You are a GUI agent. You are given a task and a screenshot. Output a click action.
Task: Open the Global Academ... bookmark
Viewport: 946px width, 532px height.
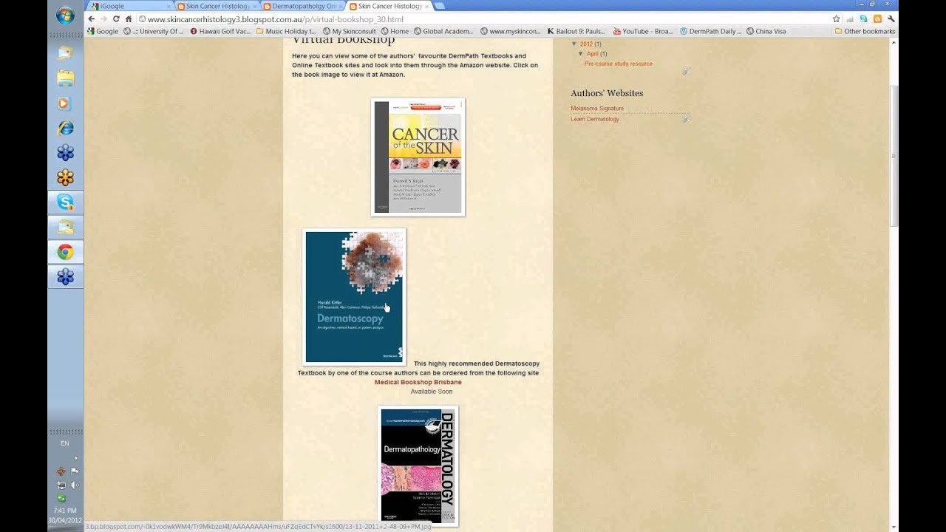tap(443, 32)
